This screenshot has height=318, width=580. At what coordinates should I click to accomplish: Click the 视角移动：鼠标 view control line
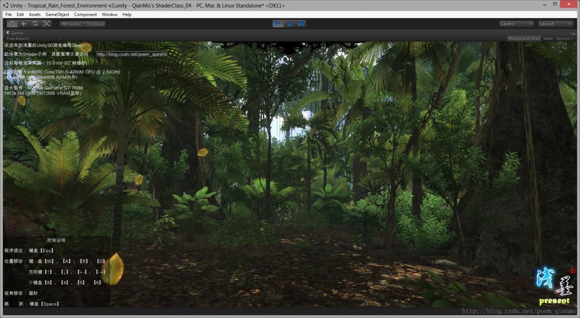click(21, 293)
